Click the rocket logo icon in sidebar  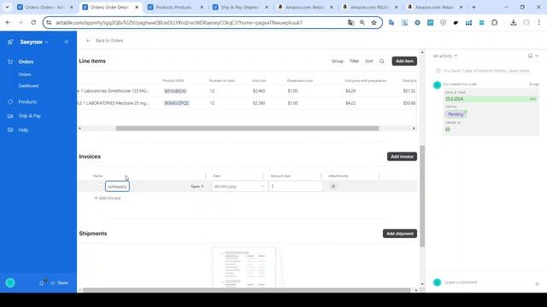(x=10, y=42)
